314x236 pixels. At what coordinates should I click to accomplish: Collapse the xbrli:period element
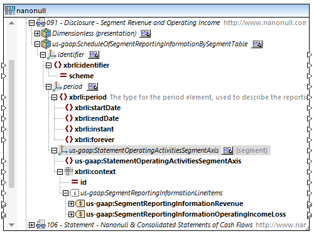(54, 97)
